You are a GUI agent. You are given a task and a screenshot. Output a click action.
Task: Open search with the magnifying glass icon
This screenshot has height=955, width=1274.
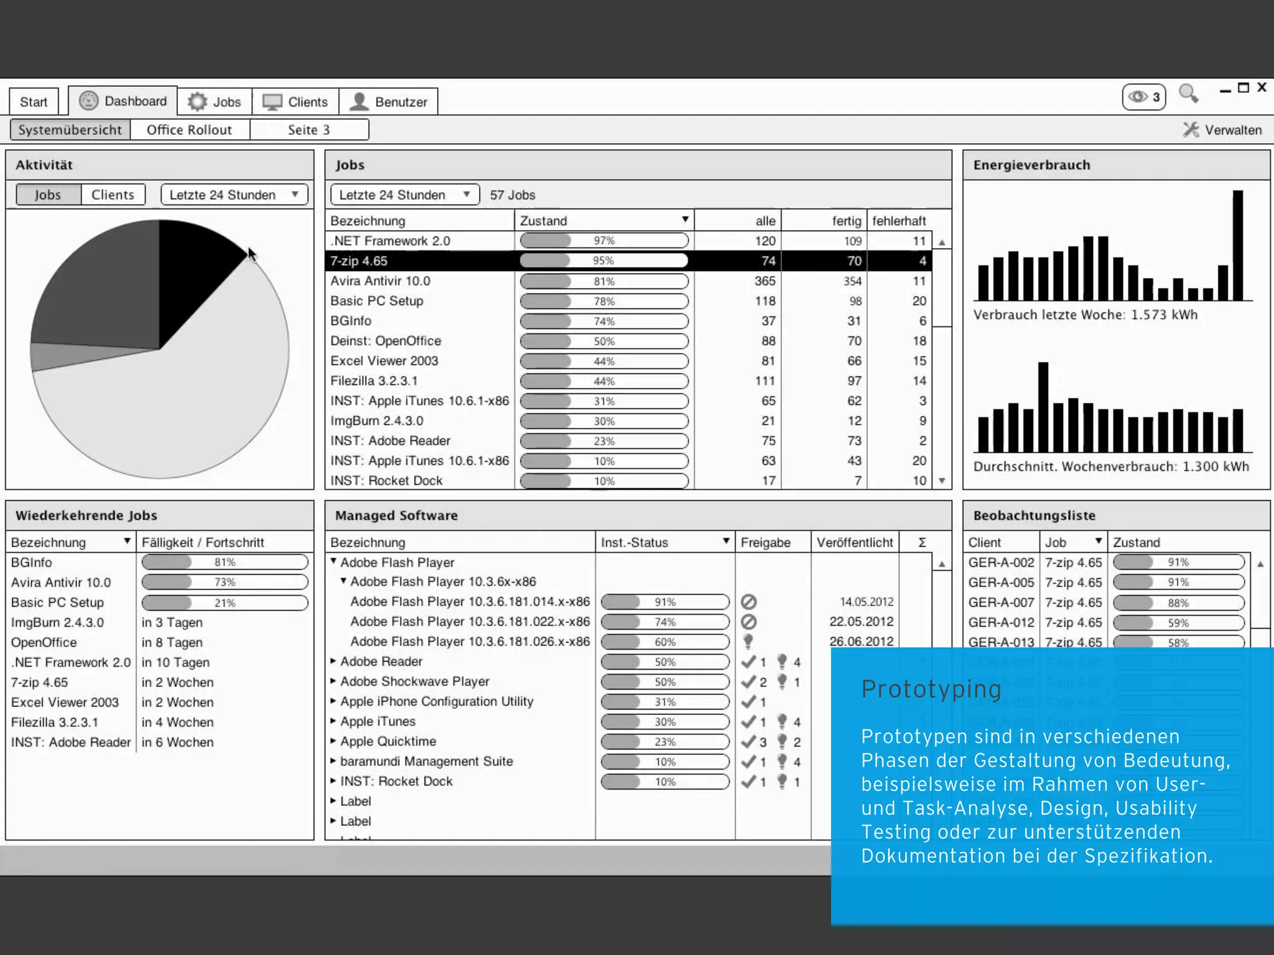point(1188,94)
